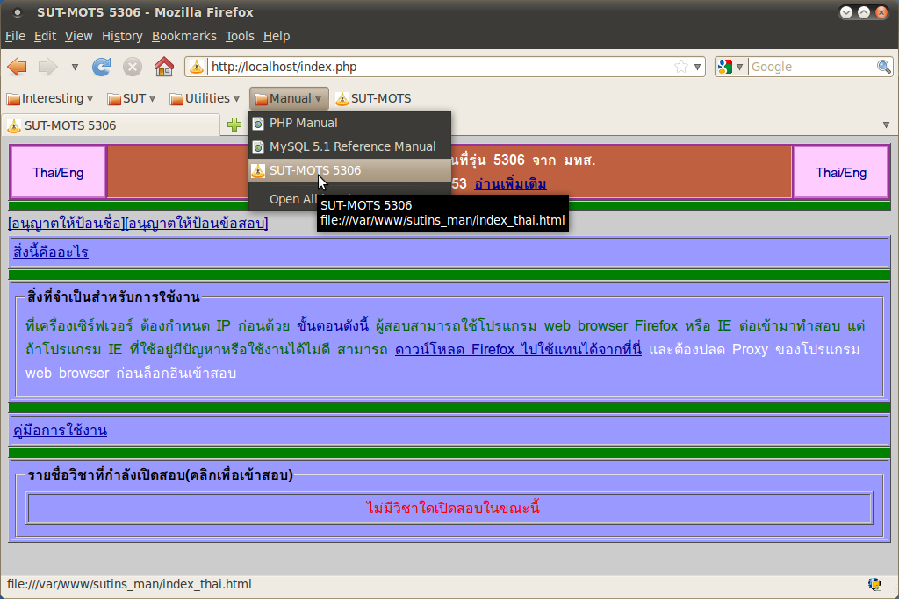
Task: Minimize the Firefox window
Action: (846, 12)
